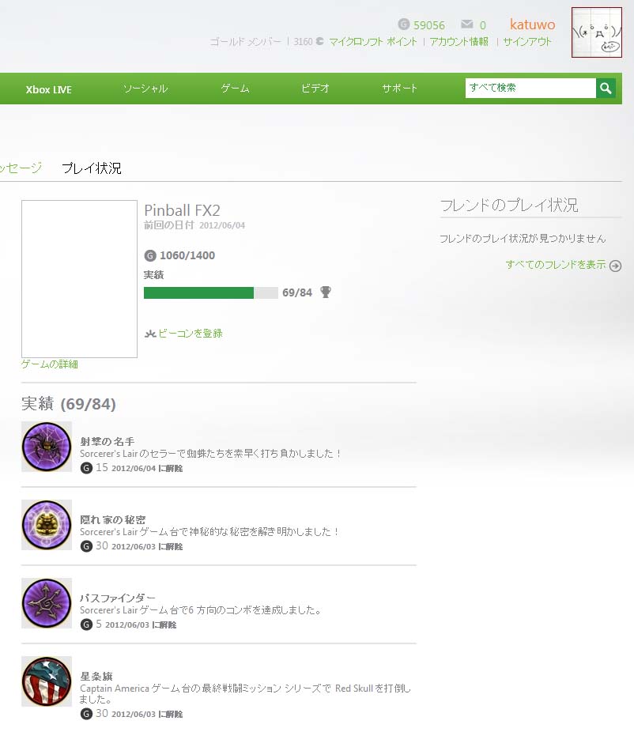The image size is (634, 732).
Task: Click the search magnifier button
Action: [606, 89]
